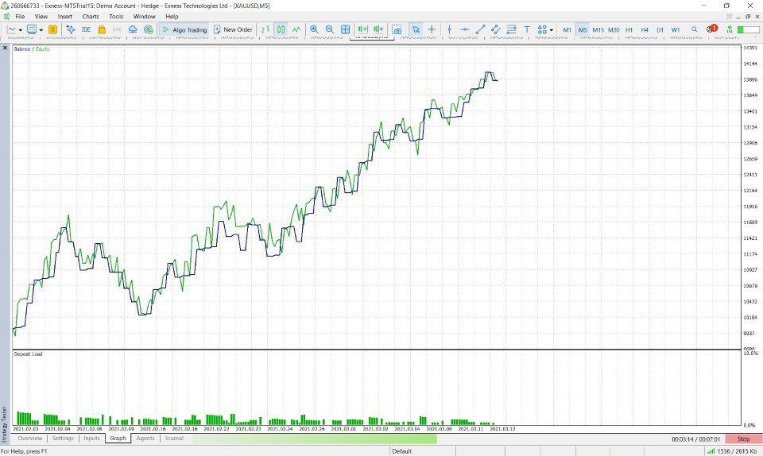
Task: Click the line chart new-chart icon
Action: click(12, 29)
